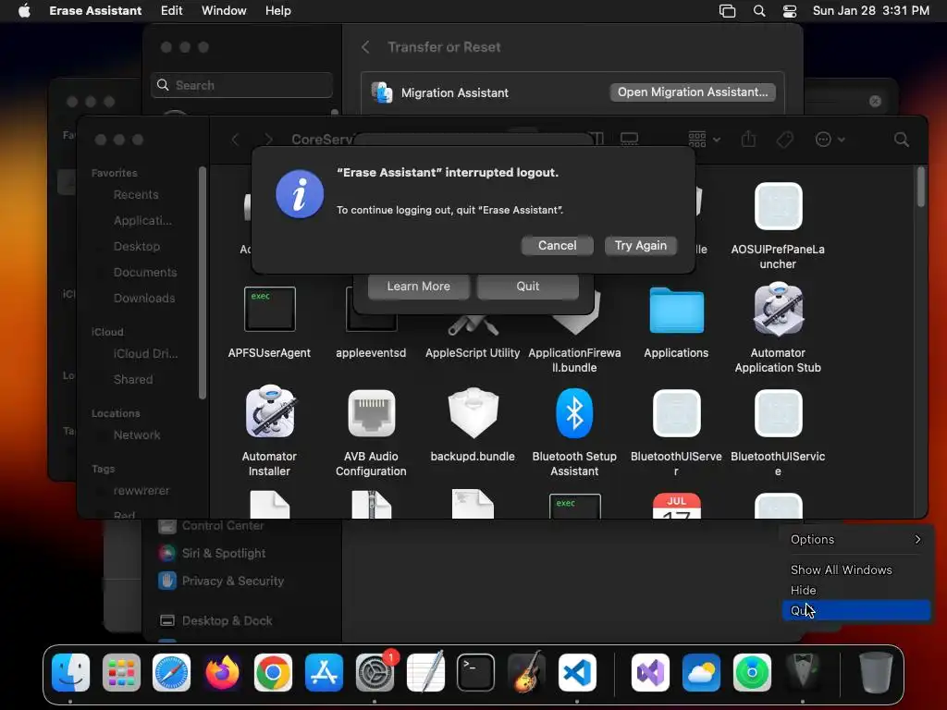Viewport: 947px width, 710px height.
Task: Open Edit menu in menu bar
Action: click(171, 11)
